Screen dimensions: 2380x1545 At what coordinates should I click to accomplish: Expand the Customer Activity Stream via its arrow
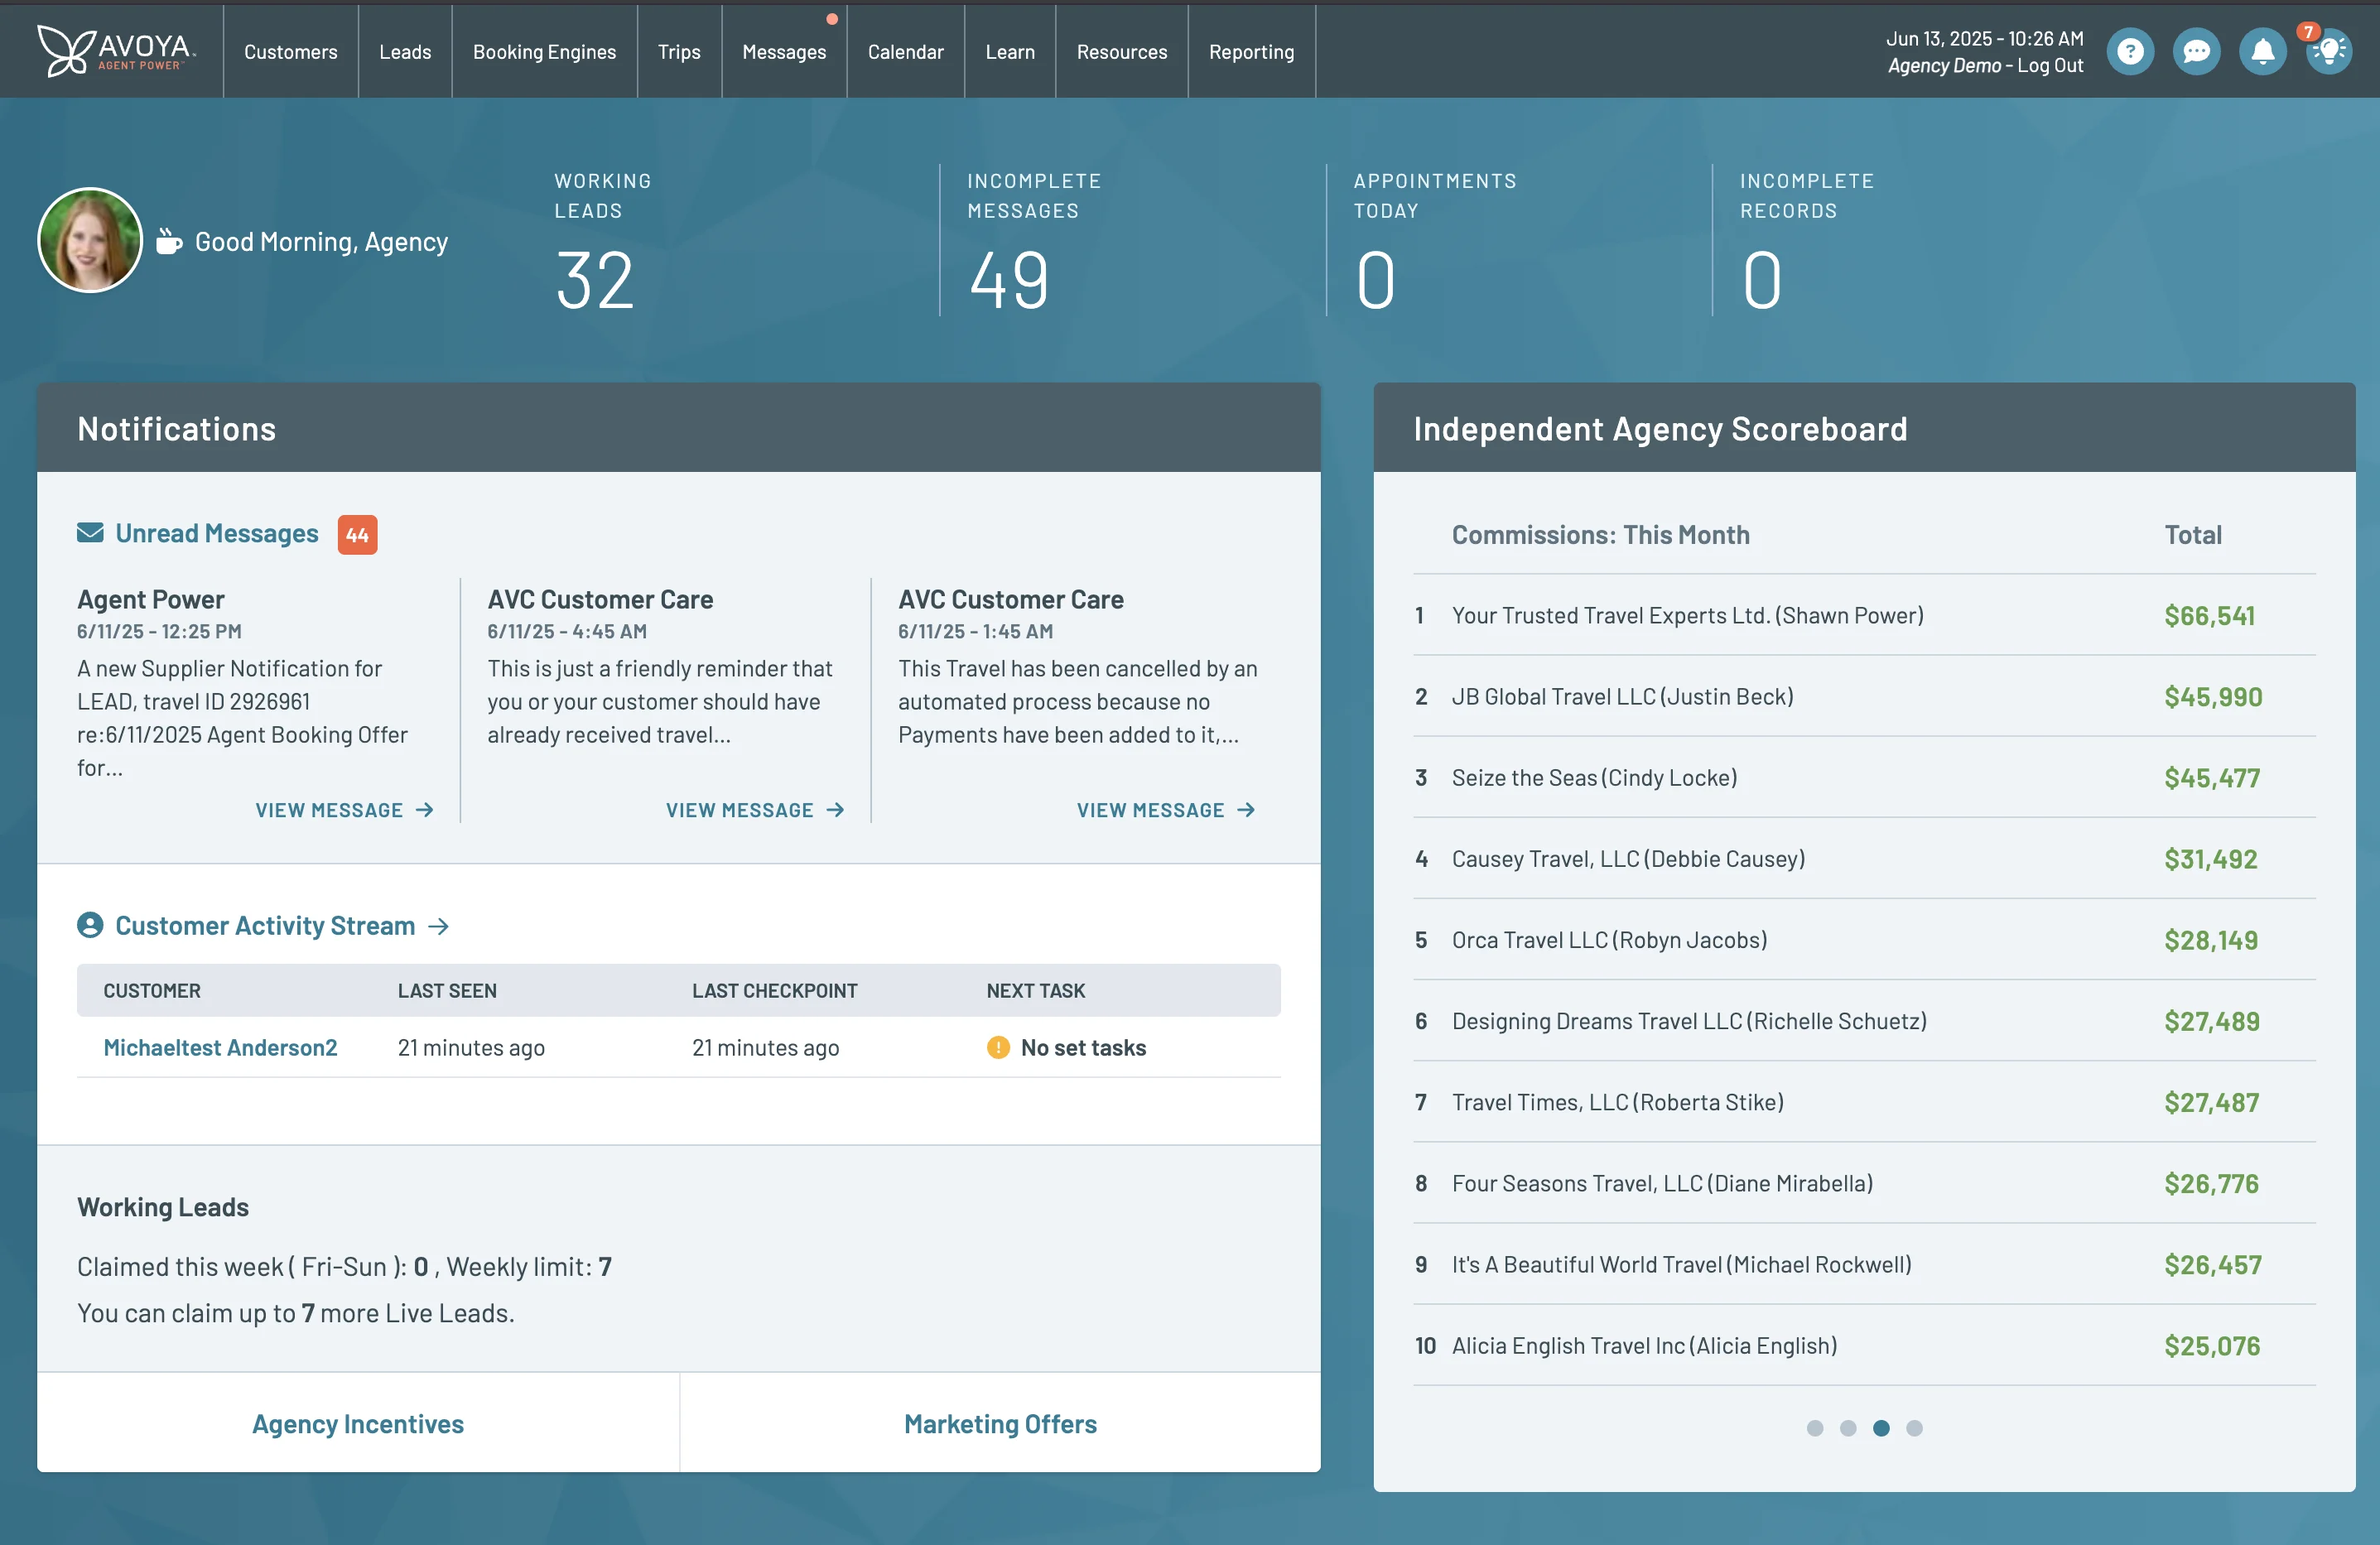pyautogui.click(x=440, y=925)
